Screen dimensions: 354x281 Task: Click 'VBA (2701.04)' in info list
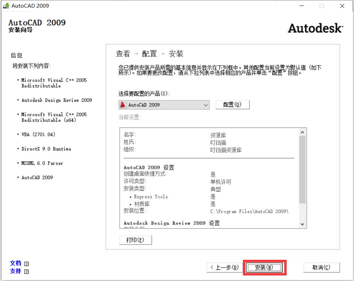tap(39, 134)
